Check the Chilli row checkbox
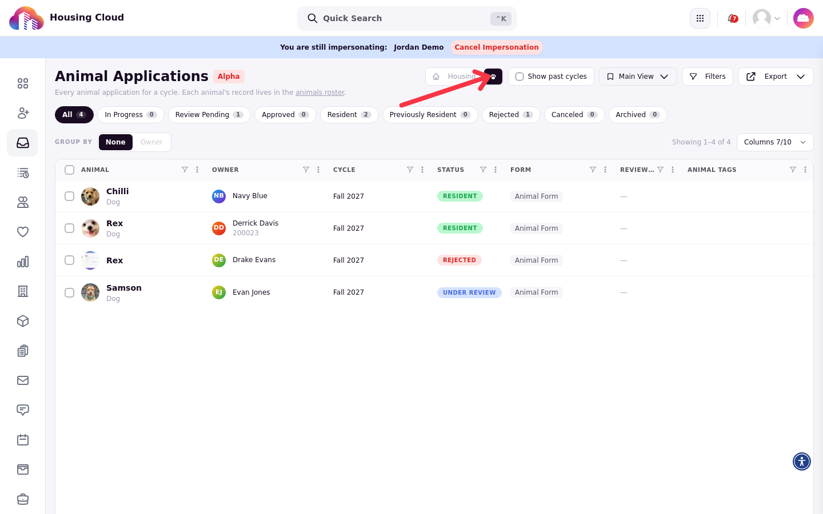 pos(70,196)
